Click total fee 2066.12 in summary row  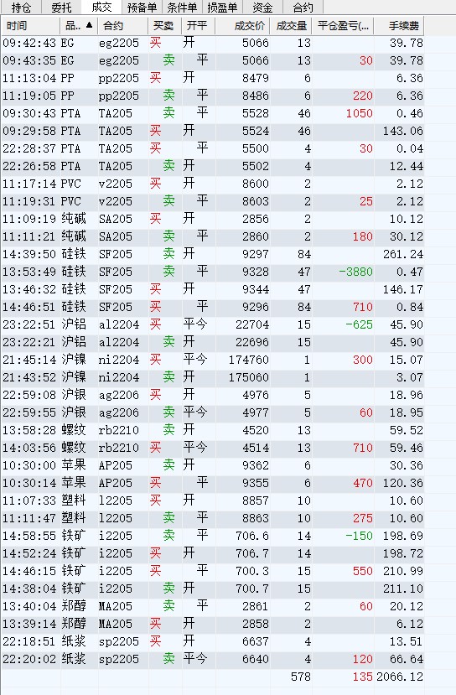tap(400, 677)
